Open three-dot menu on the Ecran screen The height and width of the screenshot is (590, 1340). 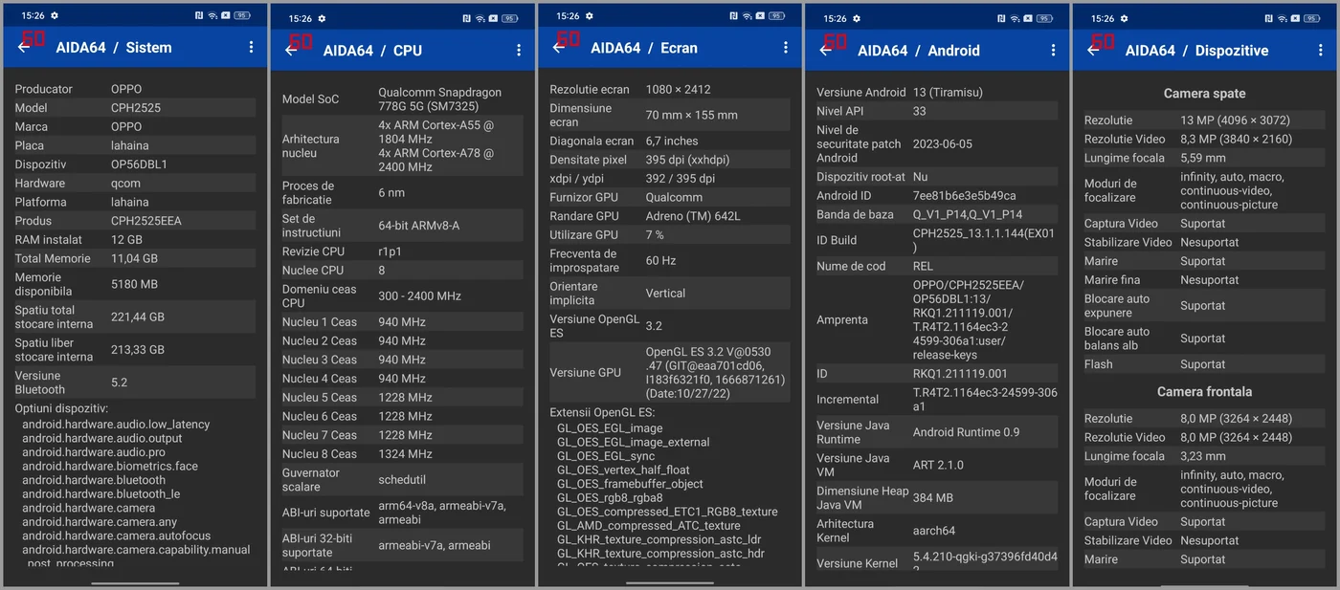coord(786,47)
